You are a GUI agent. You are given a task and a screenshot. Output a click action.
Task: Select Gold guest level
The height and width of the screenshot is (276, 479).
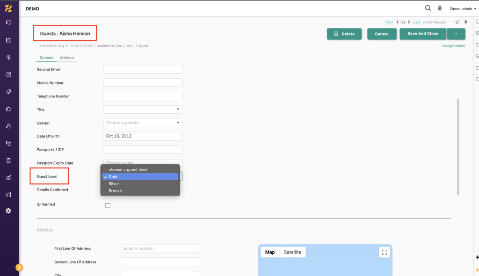140,177
